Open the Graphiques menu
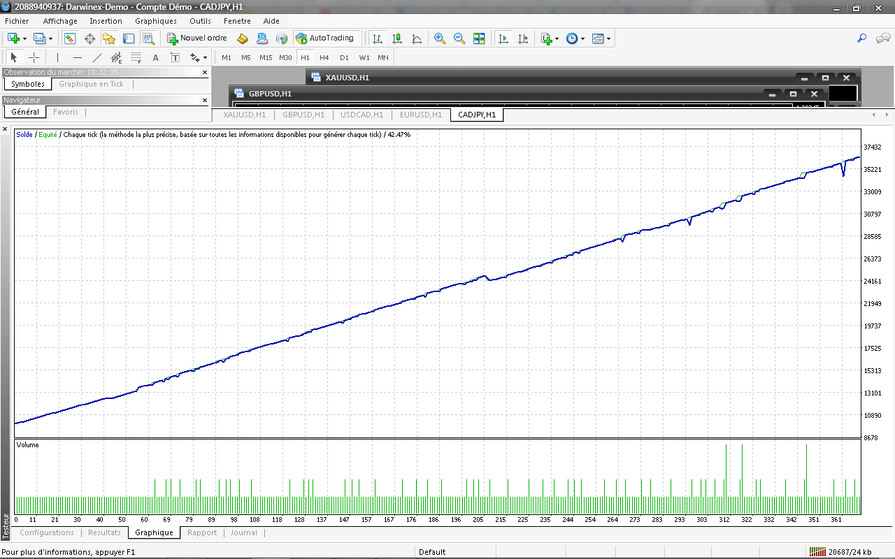This screenshot has width=895, height=559. click(156, 21)
